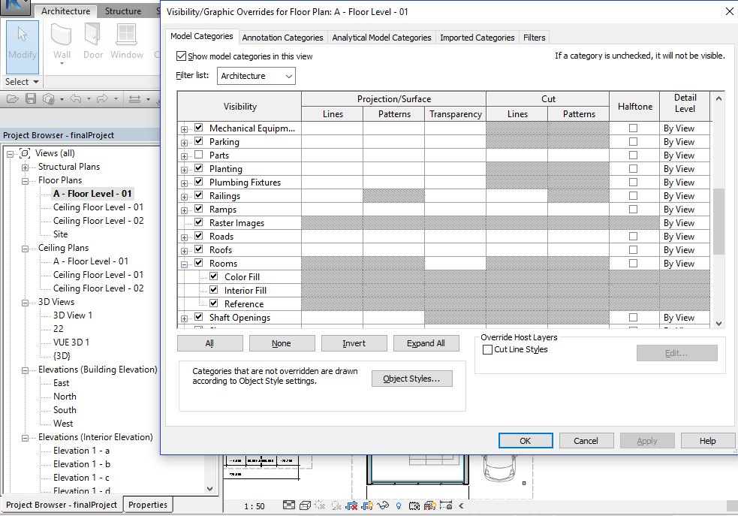Click the Temporary Hide/Isolate glasses icon
This screenshot has width=738, height=516.
tap(383, 505)
